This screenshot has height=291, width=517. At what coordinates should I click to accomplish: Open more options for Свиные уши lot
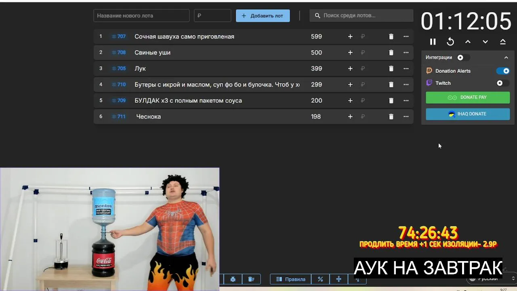pyautogui.click(x=406, y=53)
